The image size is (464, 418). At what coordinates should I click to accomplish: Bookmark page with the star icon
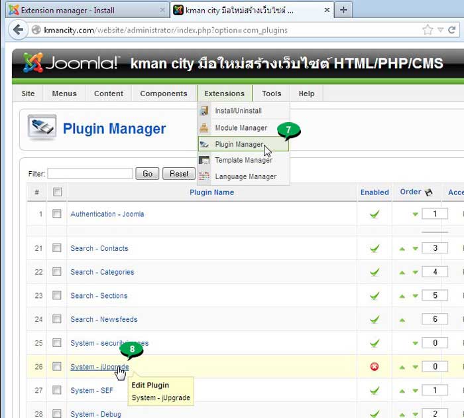pos(428,30)
